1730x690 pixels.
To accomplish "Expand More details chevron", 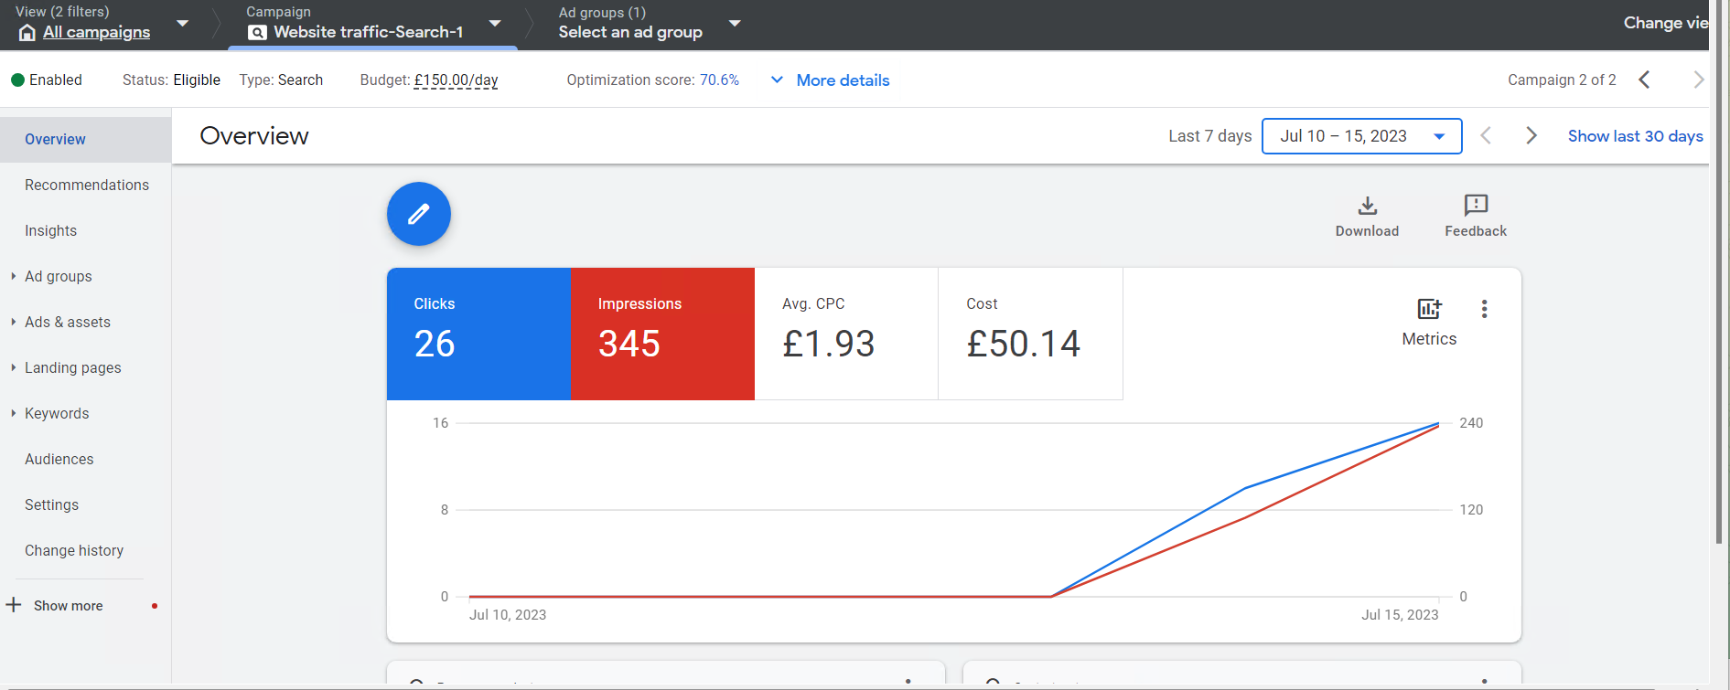I will click(777, 80).
